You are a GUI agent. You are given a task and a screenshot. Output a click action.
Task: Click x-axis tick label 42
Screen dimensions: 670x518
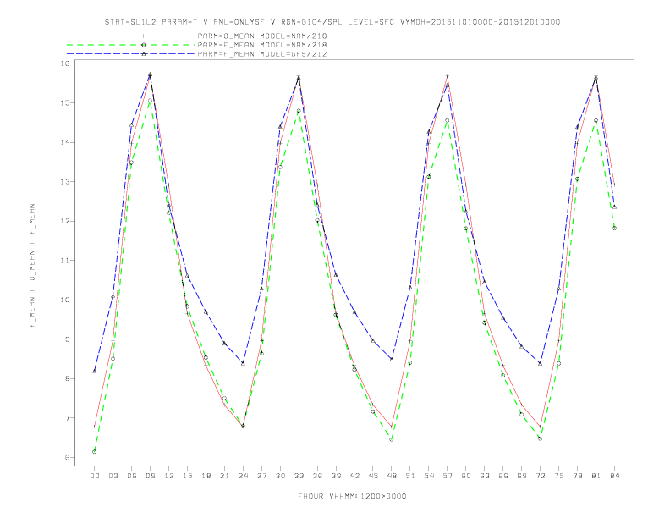(x=354, y=476)
